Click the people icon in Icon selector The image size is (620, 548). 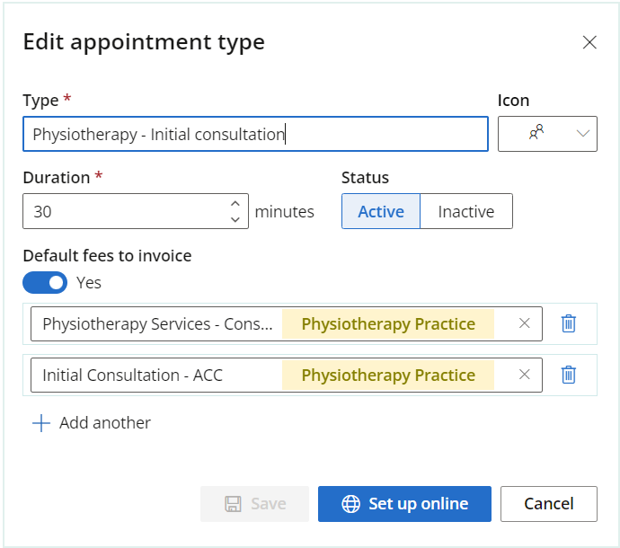pos(536,132)
